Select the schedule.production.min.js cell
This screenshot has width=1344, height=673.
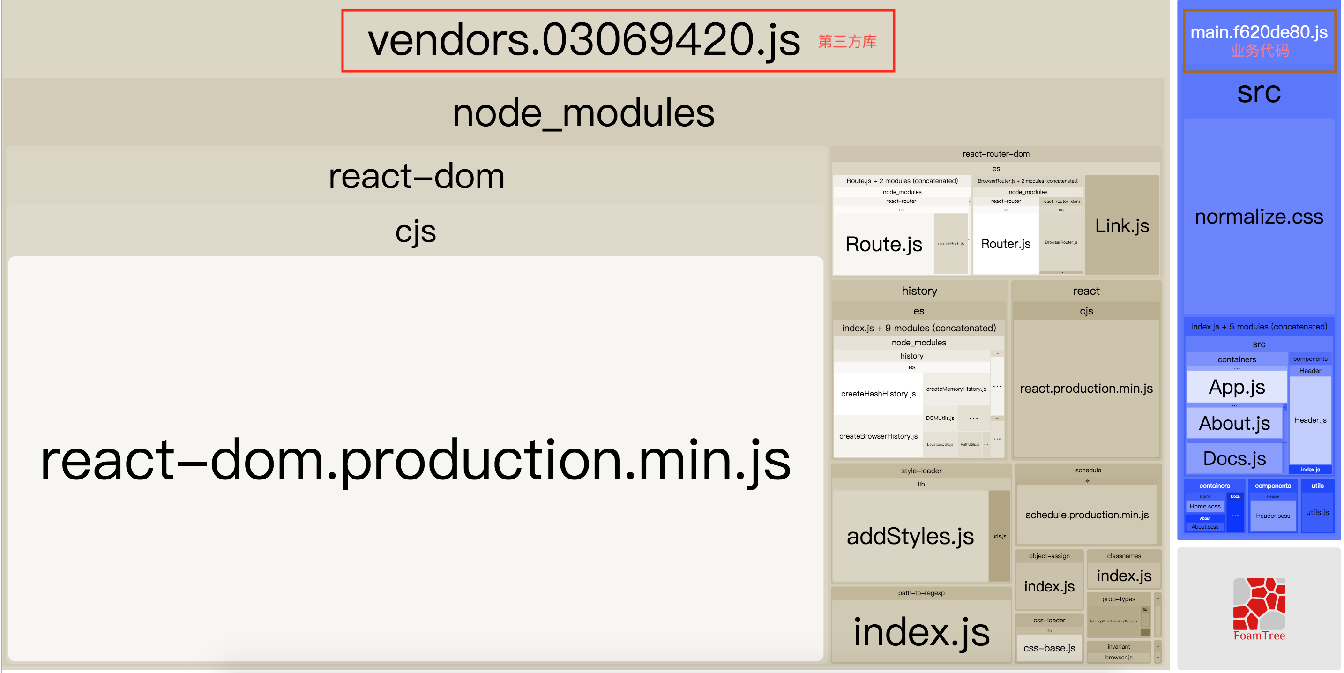coord(1087,515)
